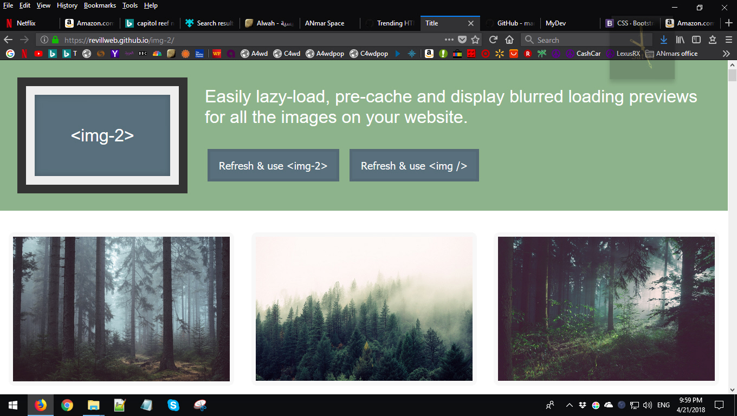737x416 pixels.
Task: Launch Skype from the Windows taskbar
Action: click(173, 405)
